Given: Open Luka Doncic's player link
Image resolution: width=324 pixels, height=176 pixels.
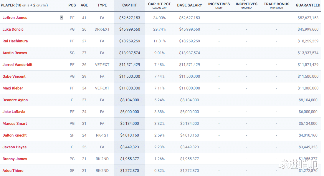Looking at the screenshot, I should pyautogui.click(x=13, y=29).
